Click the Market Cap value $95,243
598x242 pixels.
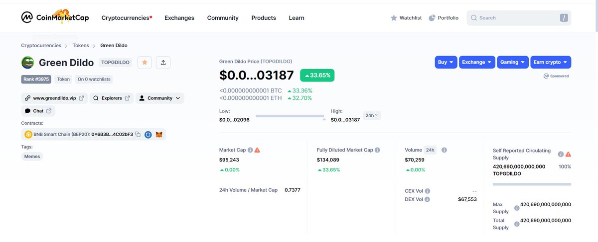click(229, 160)
